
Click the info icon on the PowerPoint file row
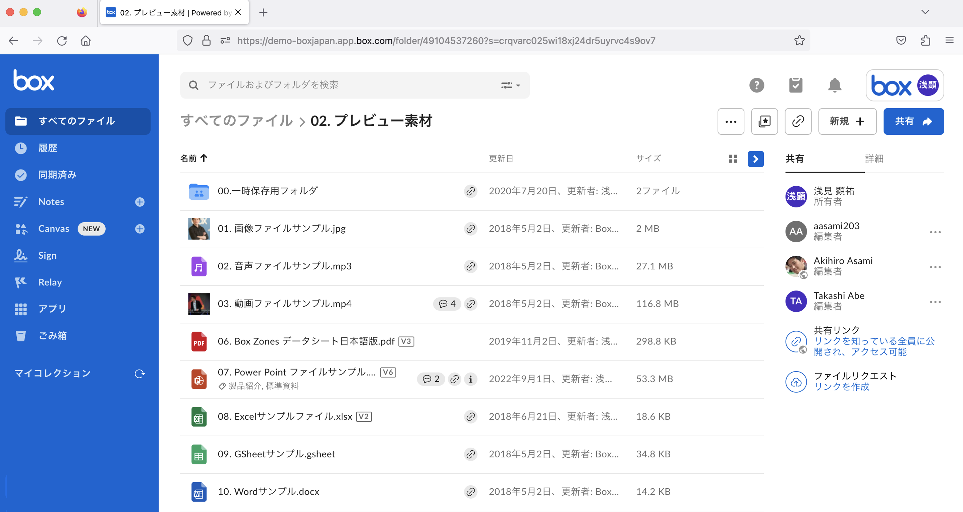(471, 379)
